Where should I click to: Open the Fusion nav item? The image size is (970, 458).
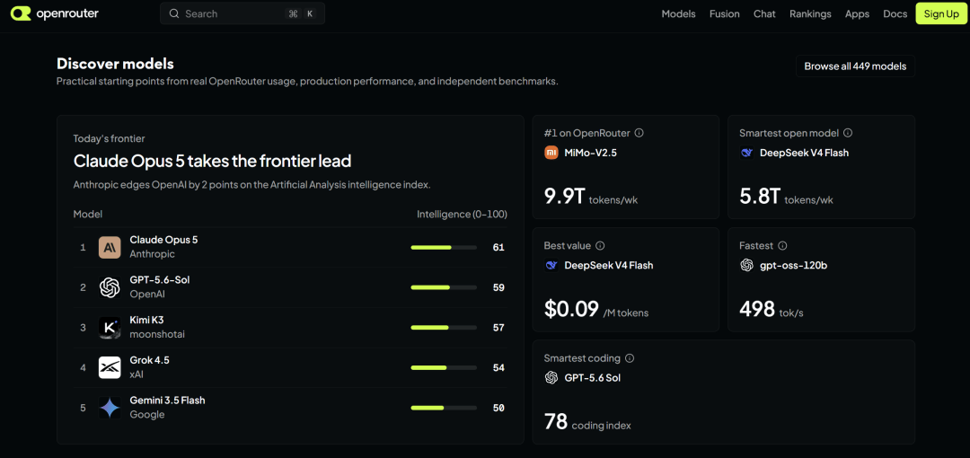click(725, 13)
